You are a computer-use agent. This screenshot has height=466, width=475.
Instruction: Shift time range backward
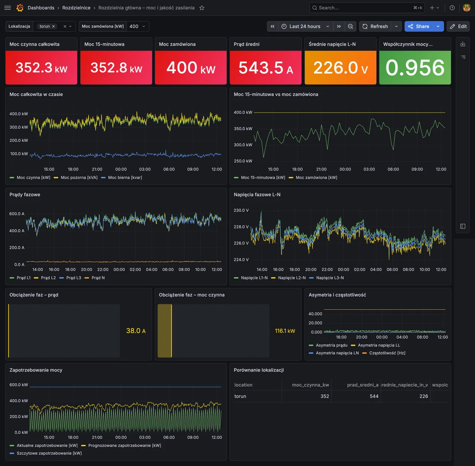click(x=272, y=26)
